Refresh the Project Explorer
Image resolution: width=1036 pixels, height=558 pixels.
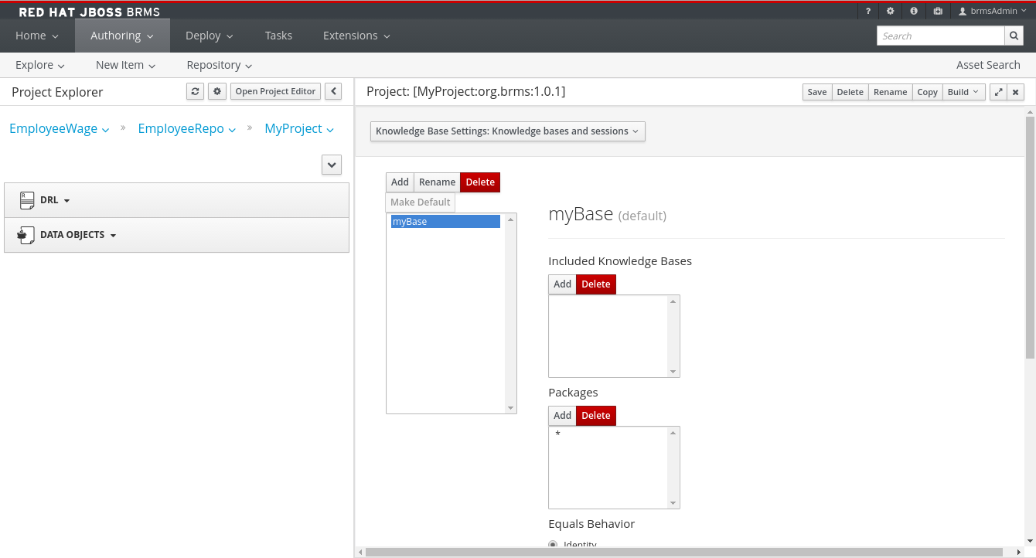pyautogui.click(x=195, y=91)
